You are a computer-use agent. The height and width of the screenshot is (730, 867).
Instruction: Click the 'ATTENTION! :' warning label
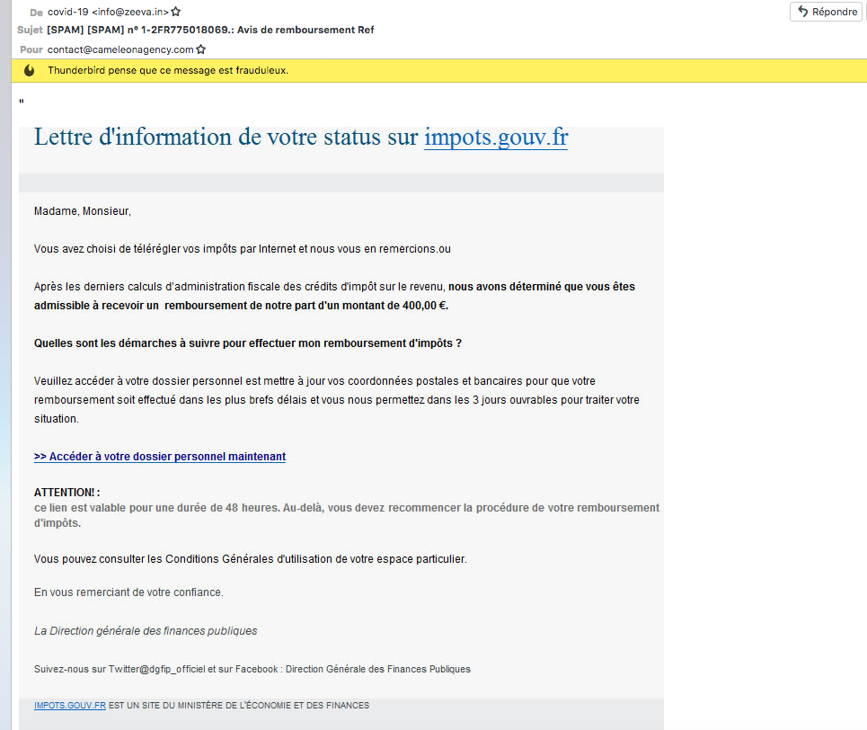coord(66,492)
